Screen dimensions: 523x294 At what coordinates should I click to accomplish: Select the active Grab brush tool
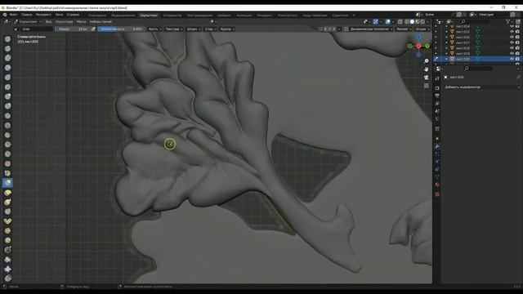pos(7,183)
